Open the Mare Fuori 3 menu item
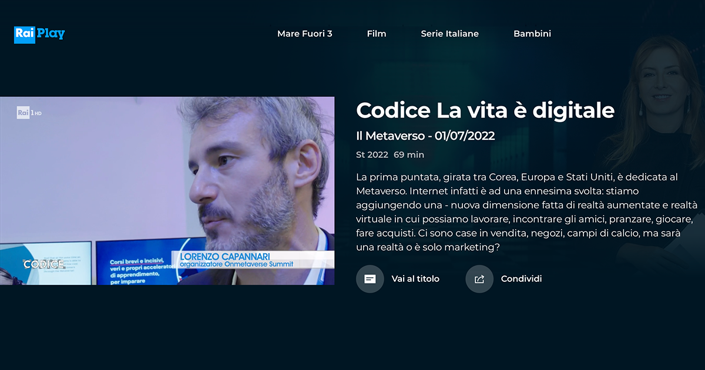Screen dimensions: 705x370 [x=305, y=33]
